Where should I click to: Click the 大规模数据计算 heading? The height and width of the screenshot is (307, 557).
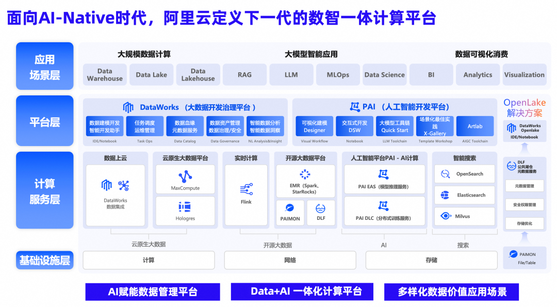point(144,54)
